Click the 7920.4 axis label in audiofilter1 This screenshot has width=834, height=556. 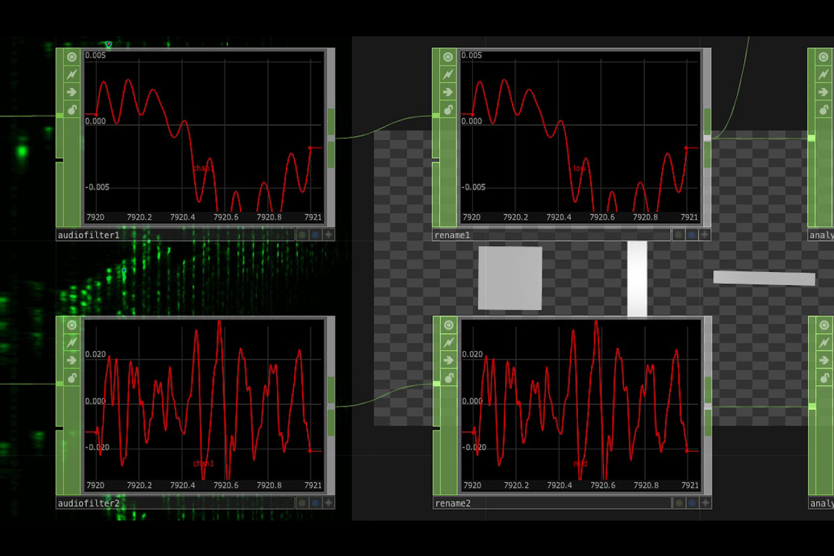(182, 217)
